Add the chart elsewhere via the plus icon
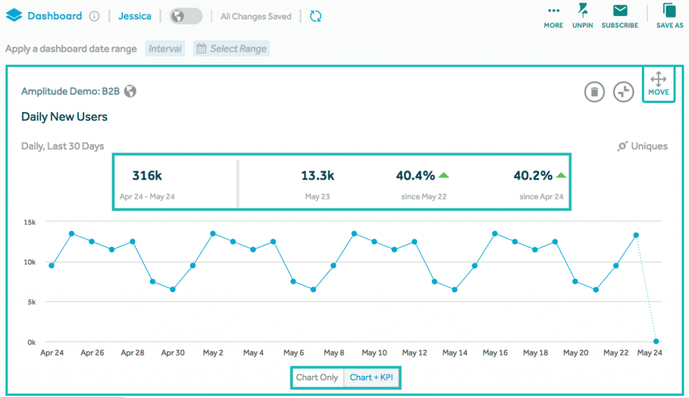689x398 pixels. point(623,91)
